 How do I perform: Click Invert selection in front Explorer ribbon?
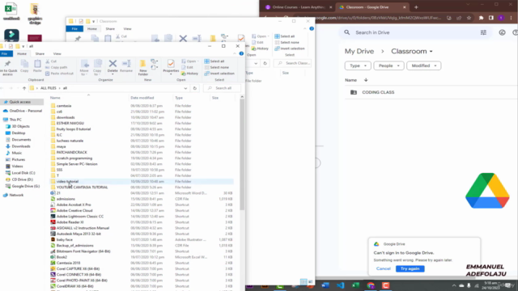[219, 74]
